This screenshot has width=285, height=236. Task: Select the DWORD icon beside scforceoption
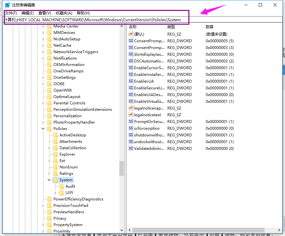131,128
